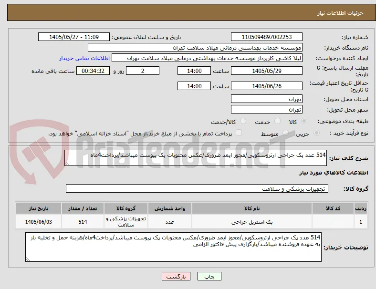Open the اطلاعات تماس خریدار link
Viewport: 376px width, 289px height.
point(84,58)
